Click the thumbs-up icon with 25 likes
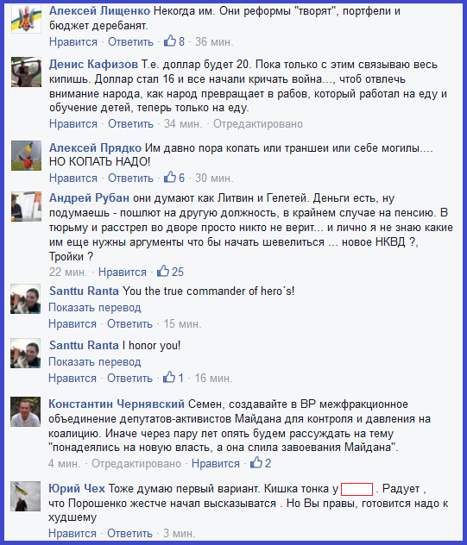 pyautogui.click(x=163, y=271)
